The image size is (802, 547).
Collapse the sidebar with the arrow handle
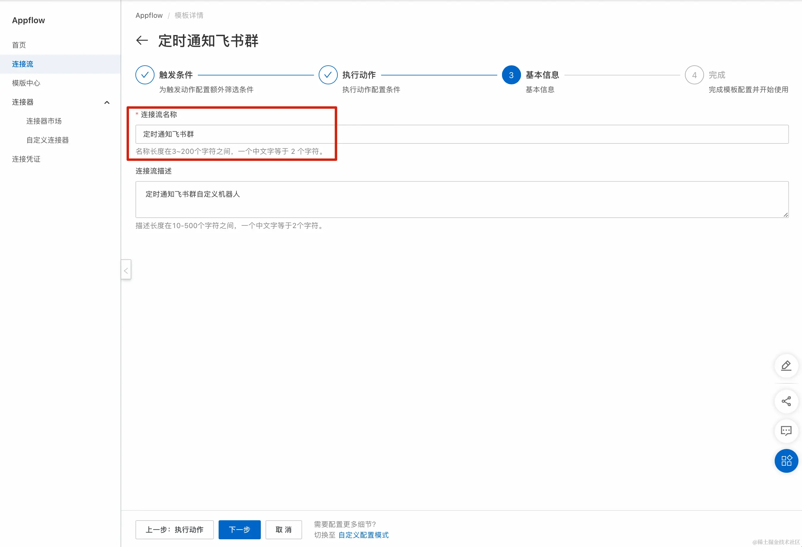126,270
